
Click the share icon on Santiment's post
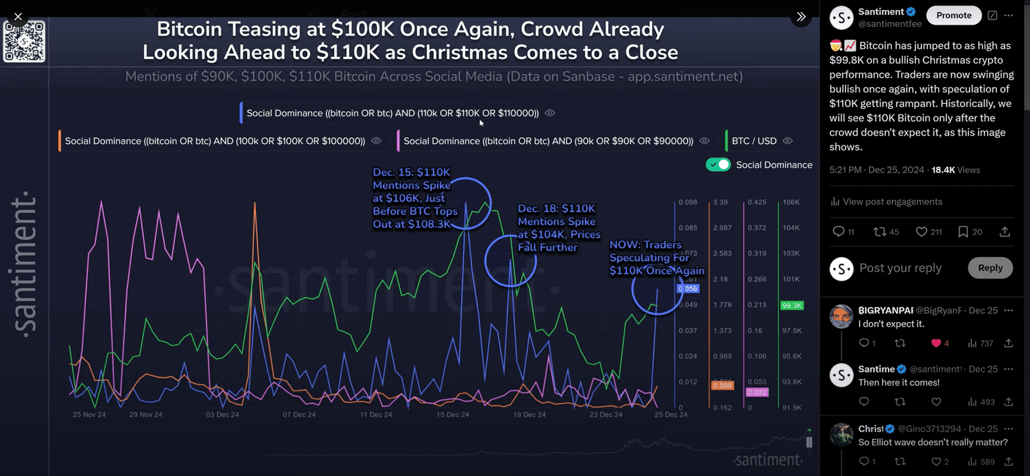[x=1005, y=232]
